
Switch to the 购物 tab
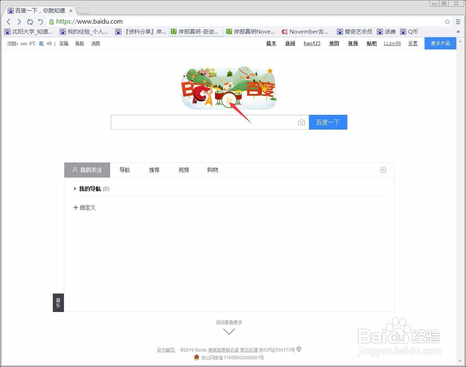tap(212, 170)
